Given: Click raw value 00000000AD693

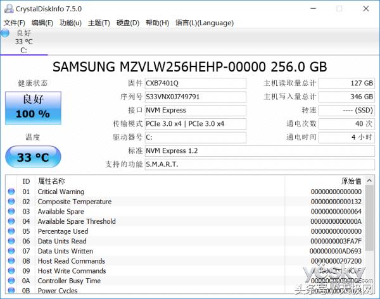Looking at the screenshot, I should [x=336, y=252].
